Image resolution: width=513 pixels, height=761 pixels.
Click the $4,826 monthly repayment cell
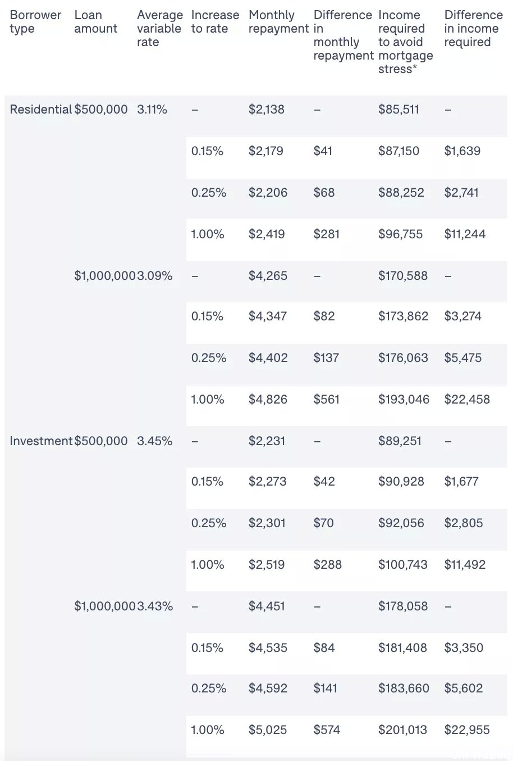point(268,400)
